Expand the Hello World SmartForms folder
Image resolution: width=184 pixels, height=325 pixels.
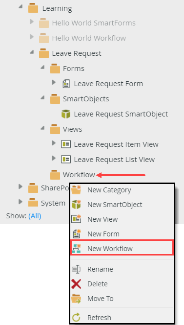[x=31, y=22]
